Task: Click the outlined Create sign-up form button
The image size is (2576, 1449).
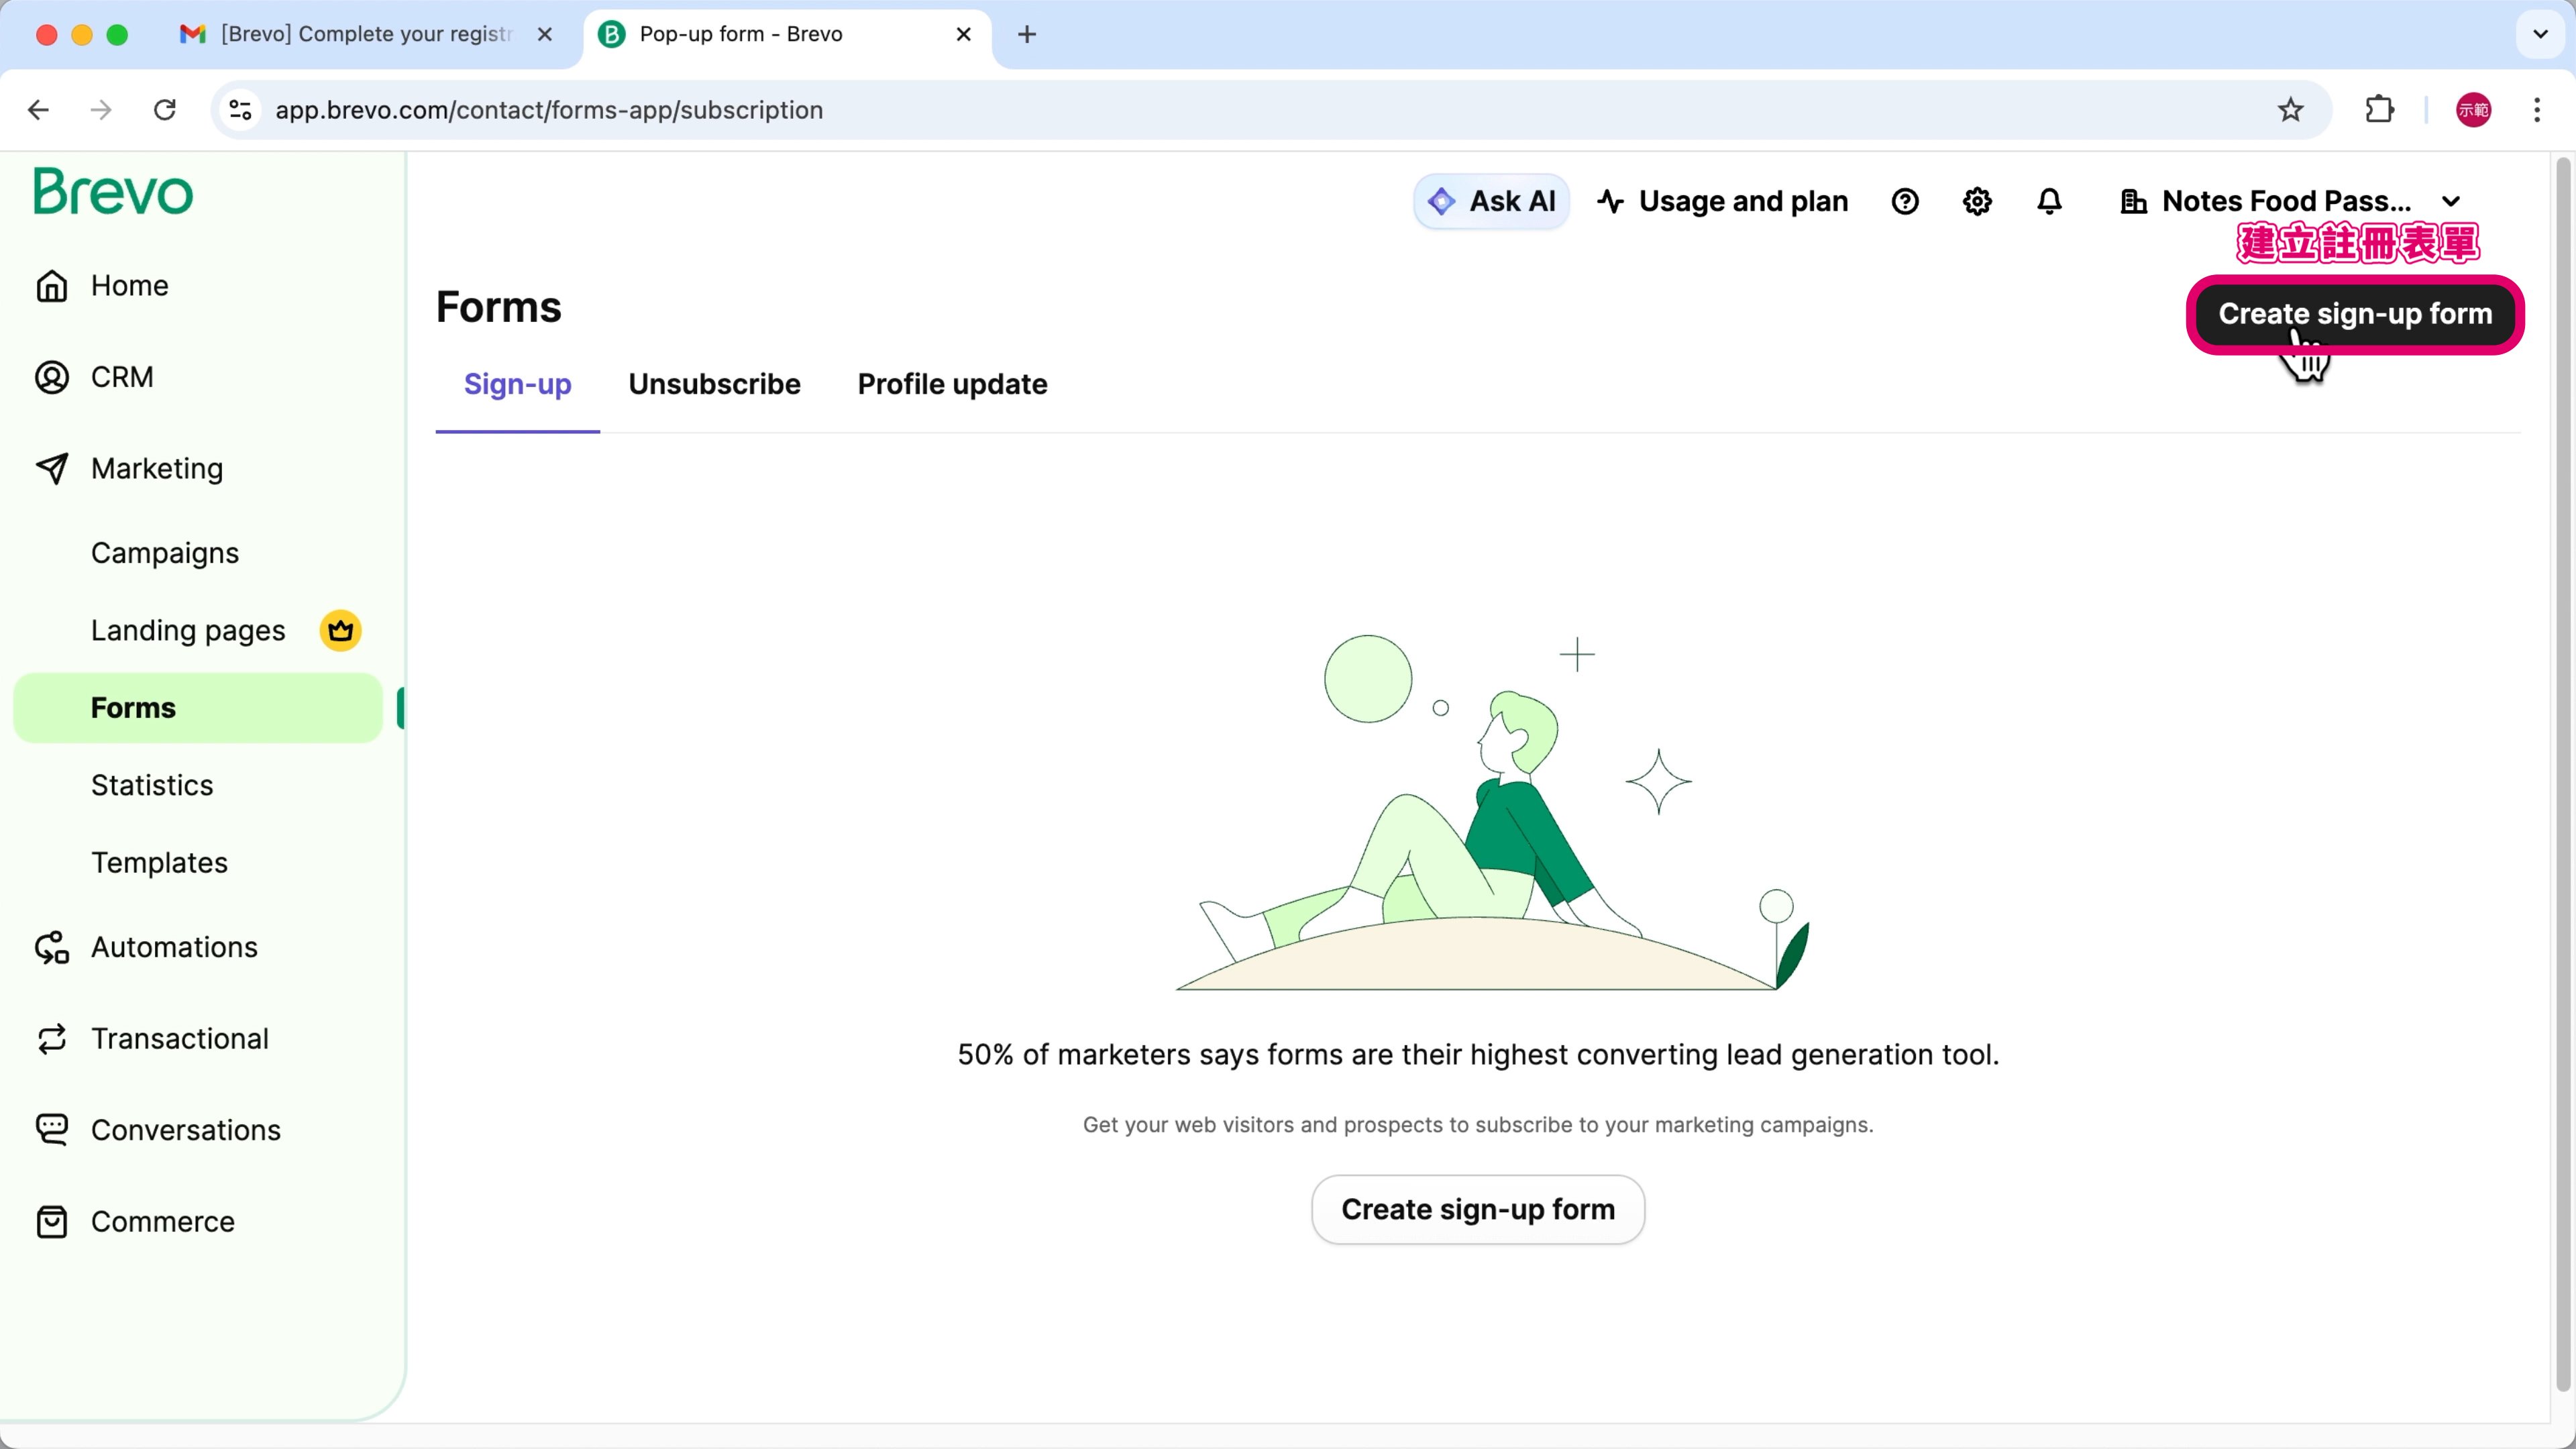Action: click(1477, 1209)
